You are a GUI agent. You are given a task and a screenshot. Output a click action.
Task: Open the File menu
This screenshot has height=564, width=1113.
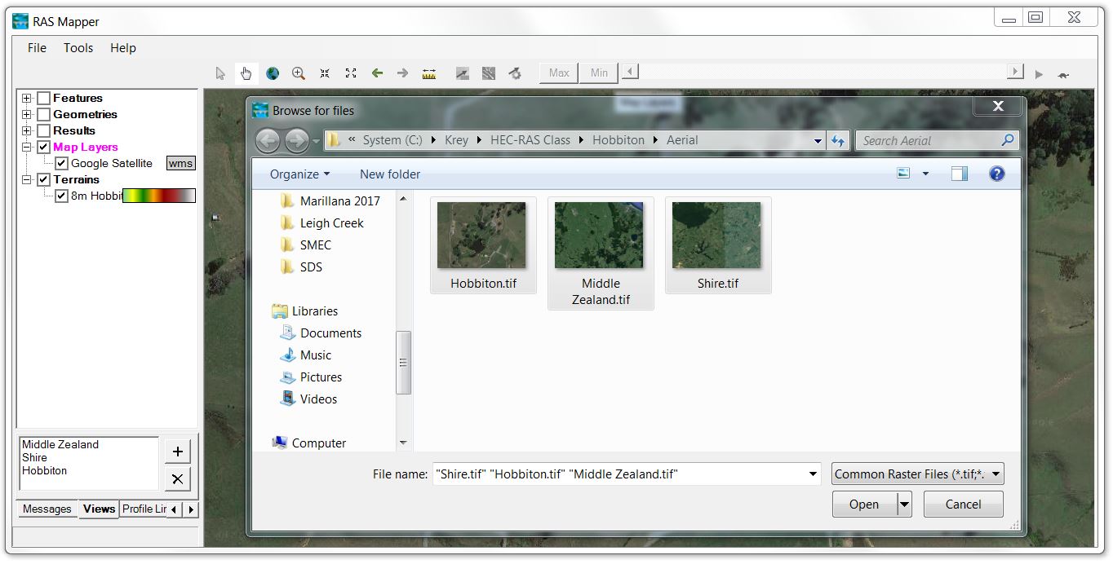tap(37, 48)
